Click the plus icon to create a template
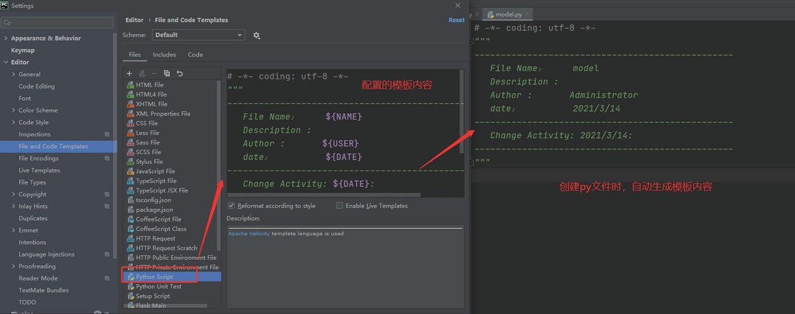Image resolution: width=795 pixels, height=314 pixels. point(129,73)
